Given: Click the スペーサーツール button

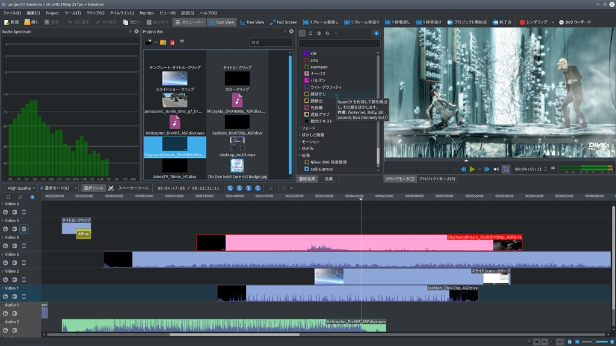Looking at the screenshot, I should (133, 188).
